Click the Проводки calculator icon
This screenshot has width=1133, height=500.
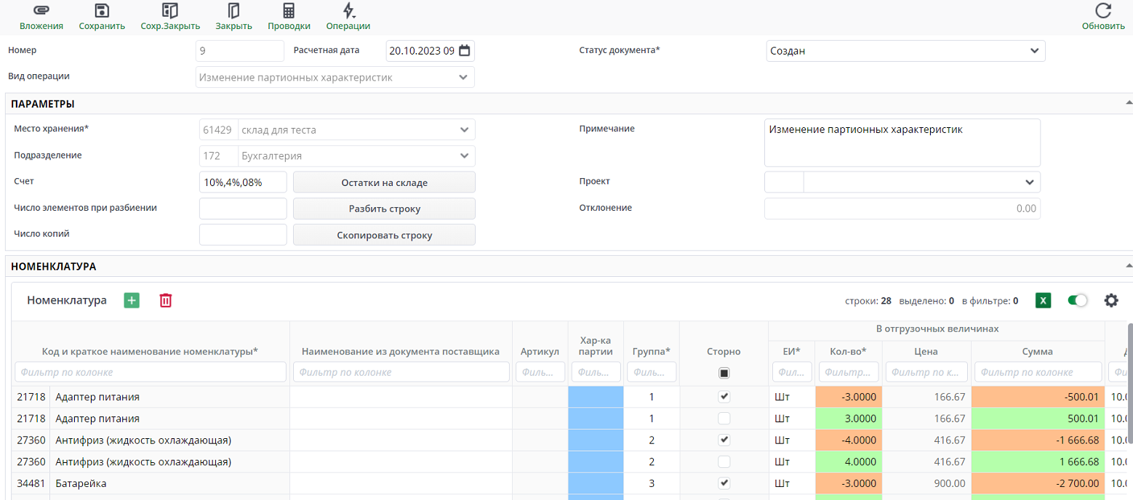(x=289, y=11)
